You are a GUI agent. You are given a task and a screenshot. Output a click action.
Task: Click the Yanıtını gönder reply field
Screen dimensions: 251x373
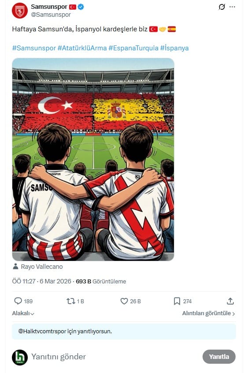(115, 357)
